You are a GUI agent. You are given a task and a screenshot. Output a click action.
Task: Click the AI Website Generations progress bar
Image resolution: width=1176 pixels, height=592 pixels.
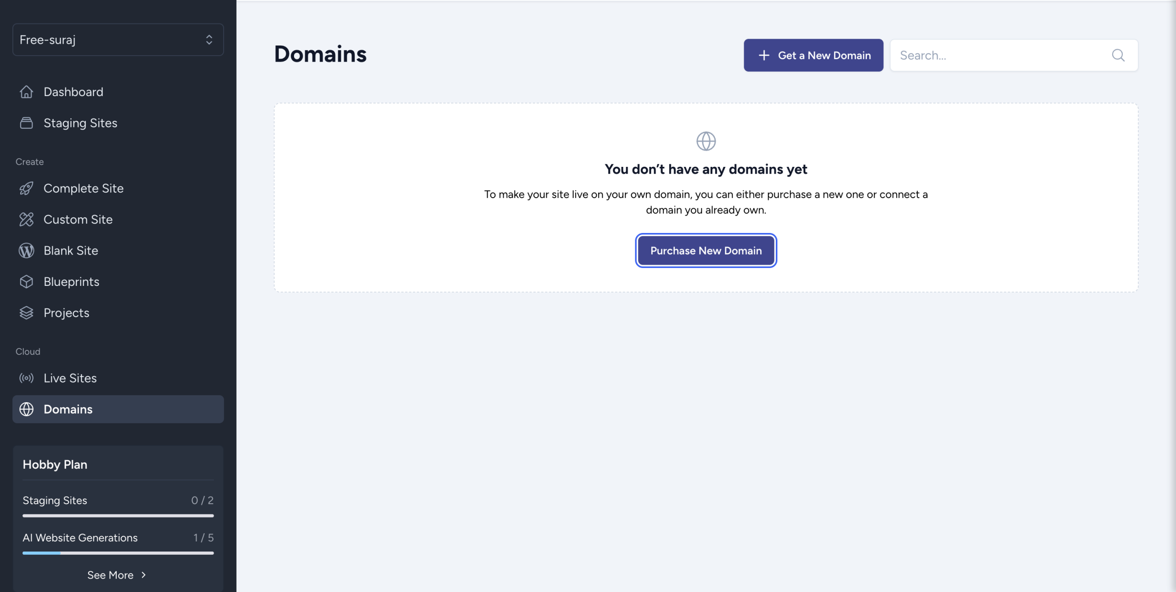point(118,553)
